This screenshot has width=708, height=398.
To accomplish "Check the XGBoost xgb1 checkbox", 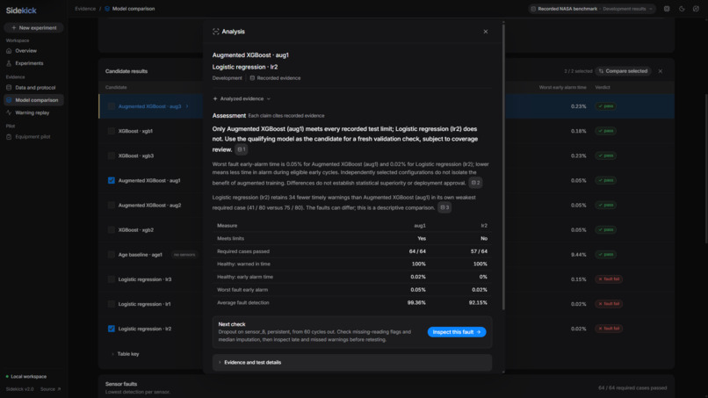I will click(x=111, y=132).
